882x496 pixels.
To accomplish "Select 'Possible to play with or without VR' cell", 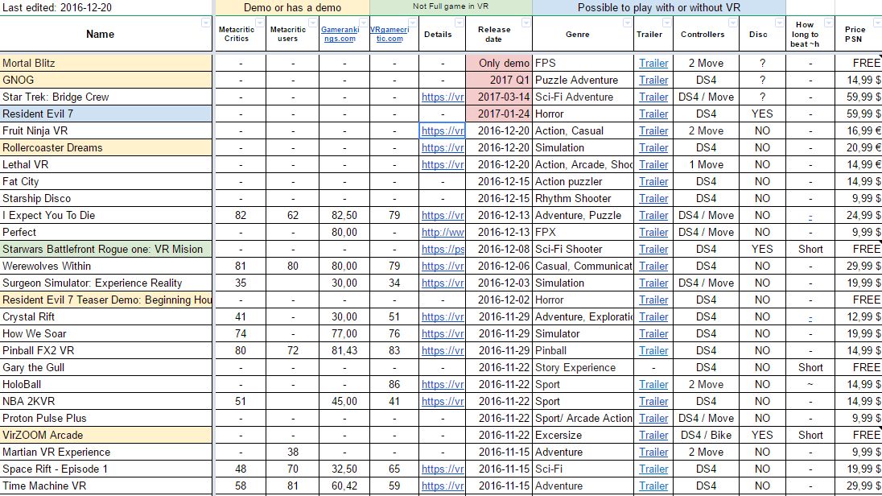I will (659, 7).
